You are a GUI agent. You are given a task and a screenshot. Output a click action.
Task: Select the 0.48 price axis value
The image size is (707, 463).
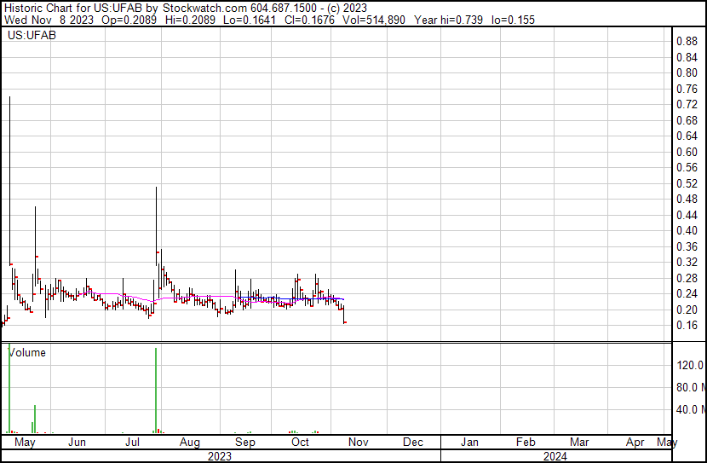pyautogui.click(x=687, y=199)
